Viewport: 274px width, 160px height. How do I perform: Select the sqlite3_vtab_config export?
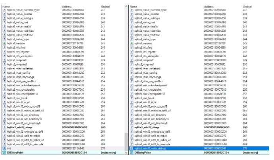point(199,73)
